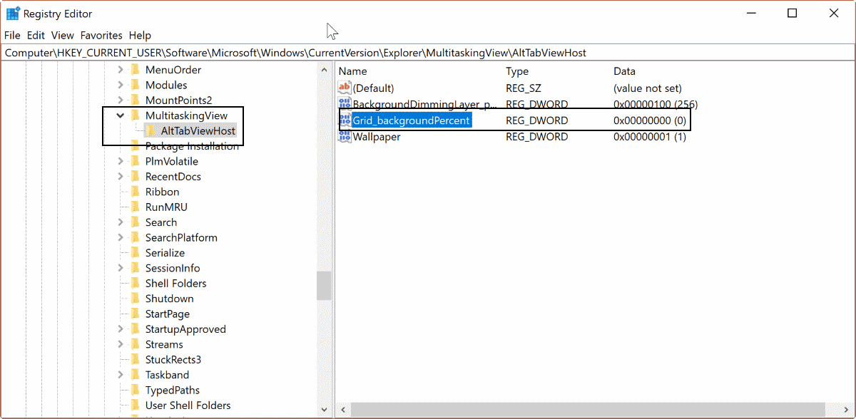Click the tree pane scroll-down arrow
The width and height of the screenshot is (856, 419).
pyautogui.click(x=324, y=410)
